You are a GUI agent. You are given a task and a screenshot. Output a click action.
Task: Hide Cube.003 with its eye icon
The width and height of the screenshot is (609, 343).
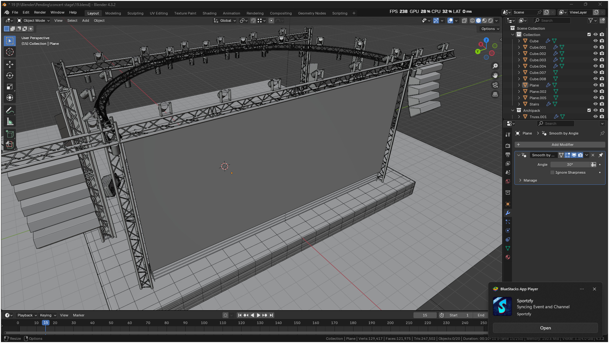pos(595,60)
